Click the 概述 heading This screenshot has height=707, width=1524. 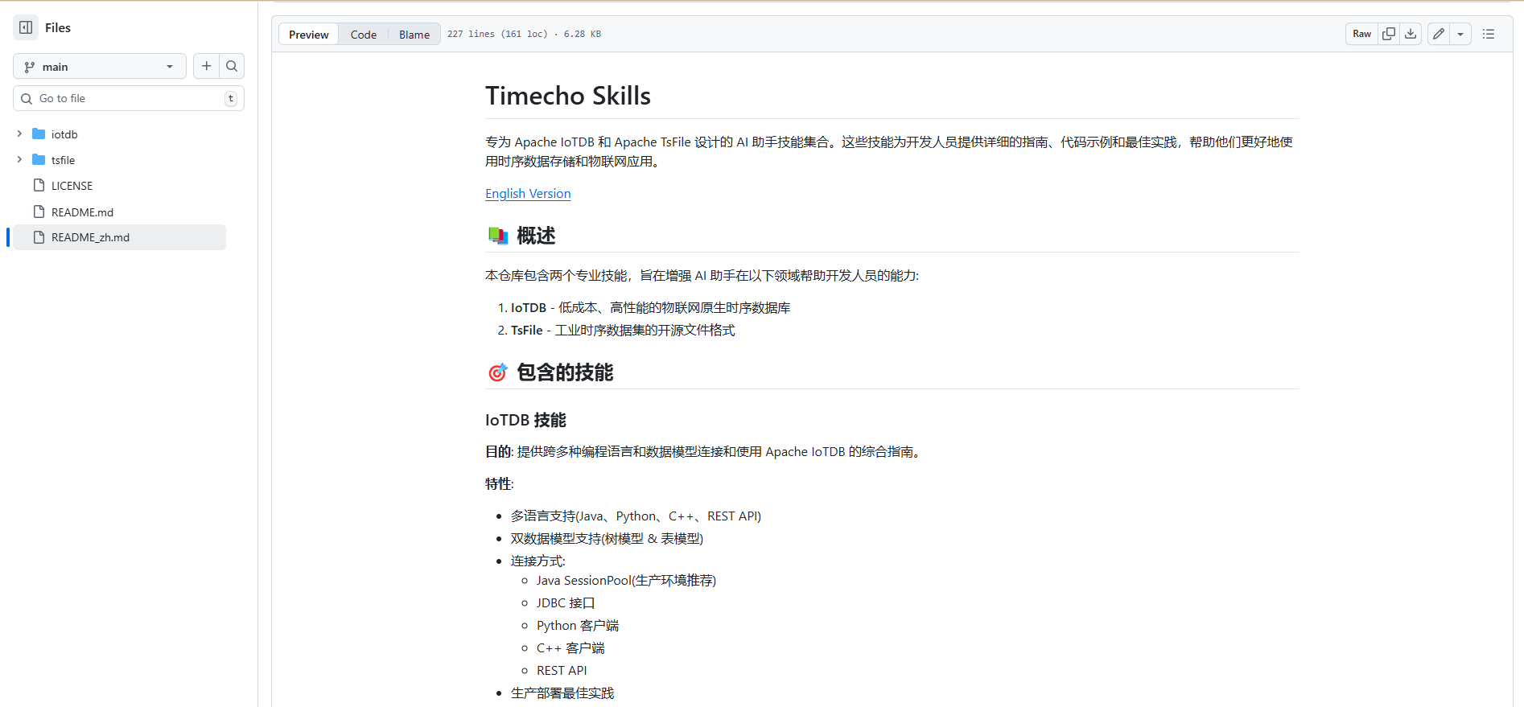tap(536, 236)
